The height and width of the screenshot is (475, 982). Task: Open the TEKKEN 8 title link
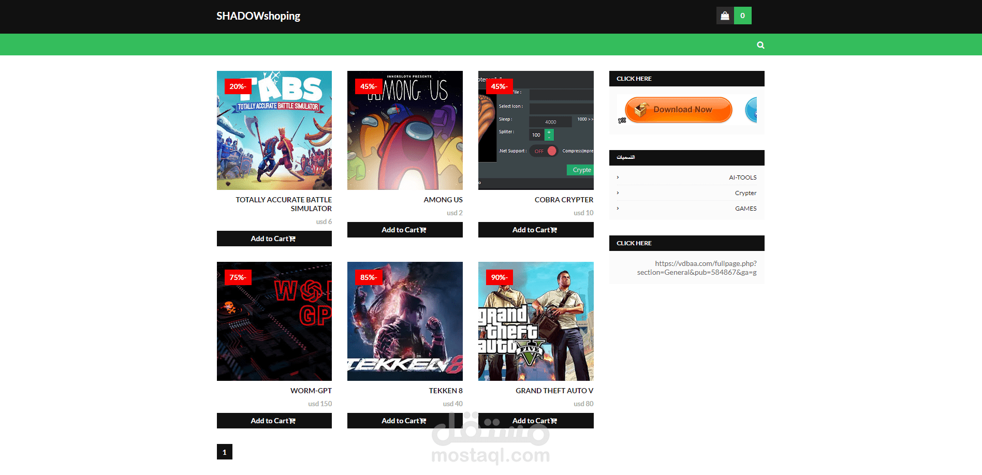(x=446, y=391)
